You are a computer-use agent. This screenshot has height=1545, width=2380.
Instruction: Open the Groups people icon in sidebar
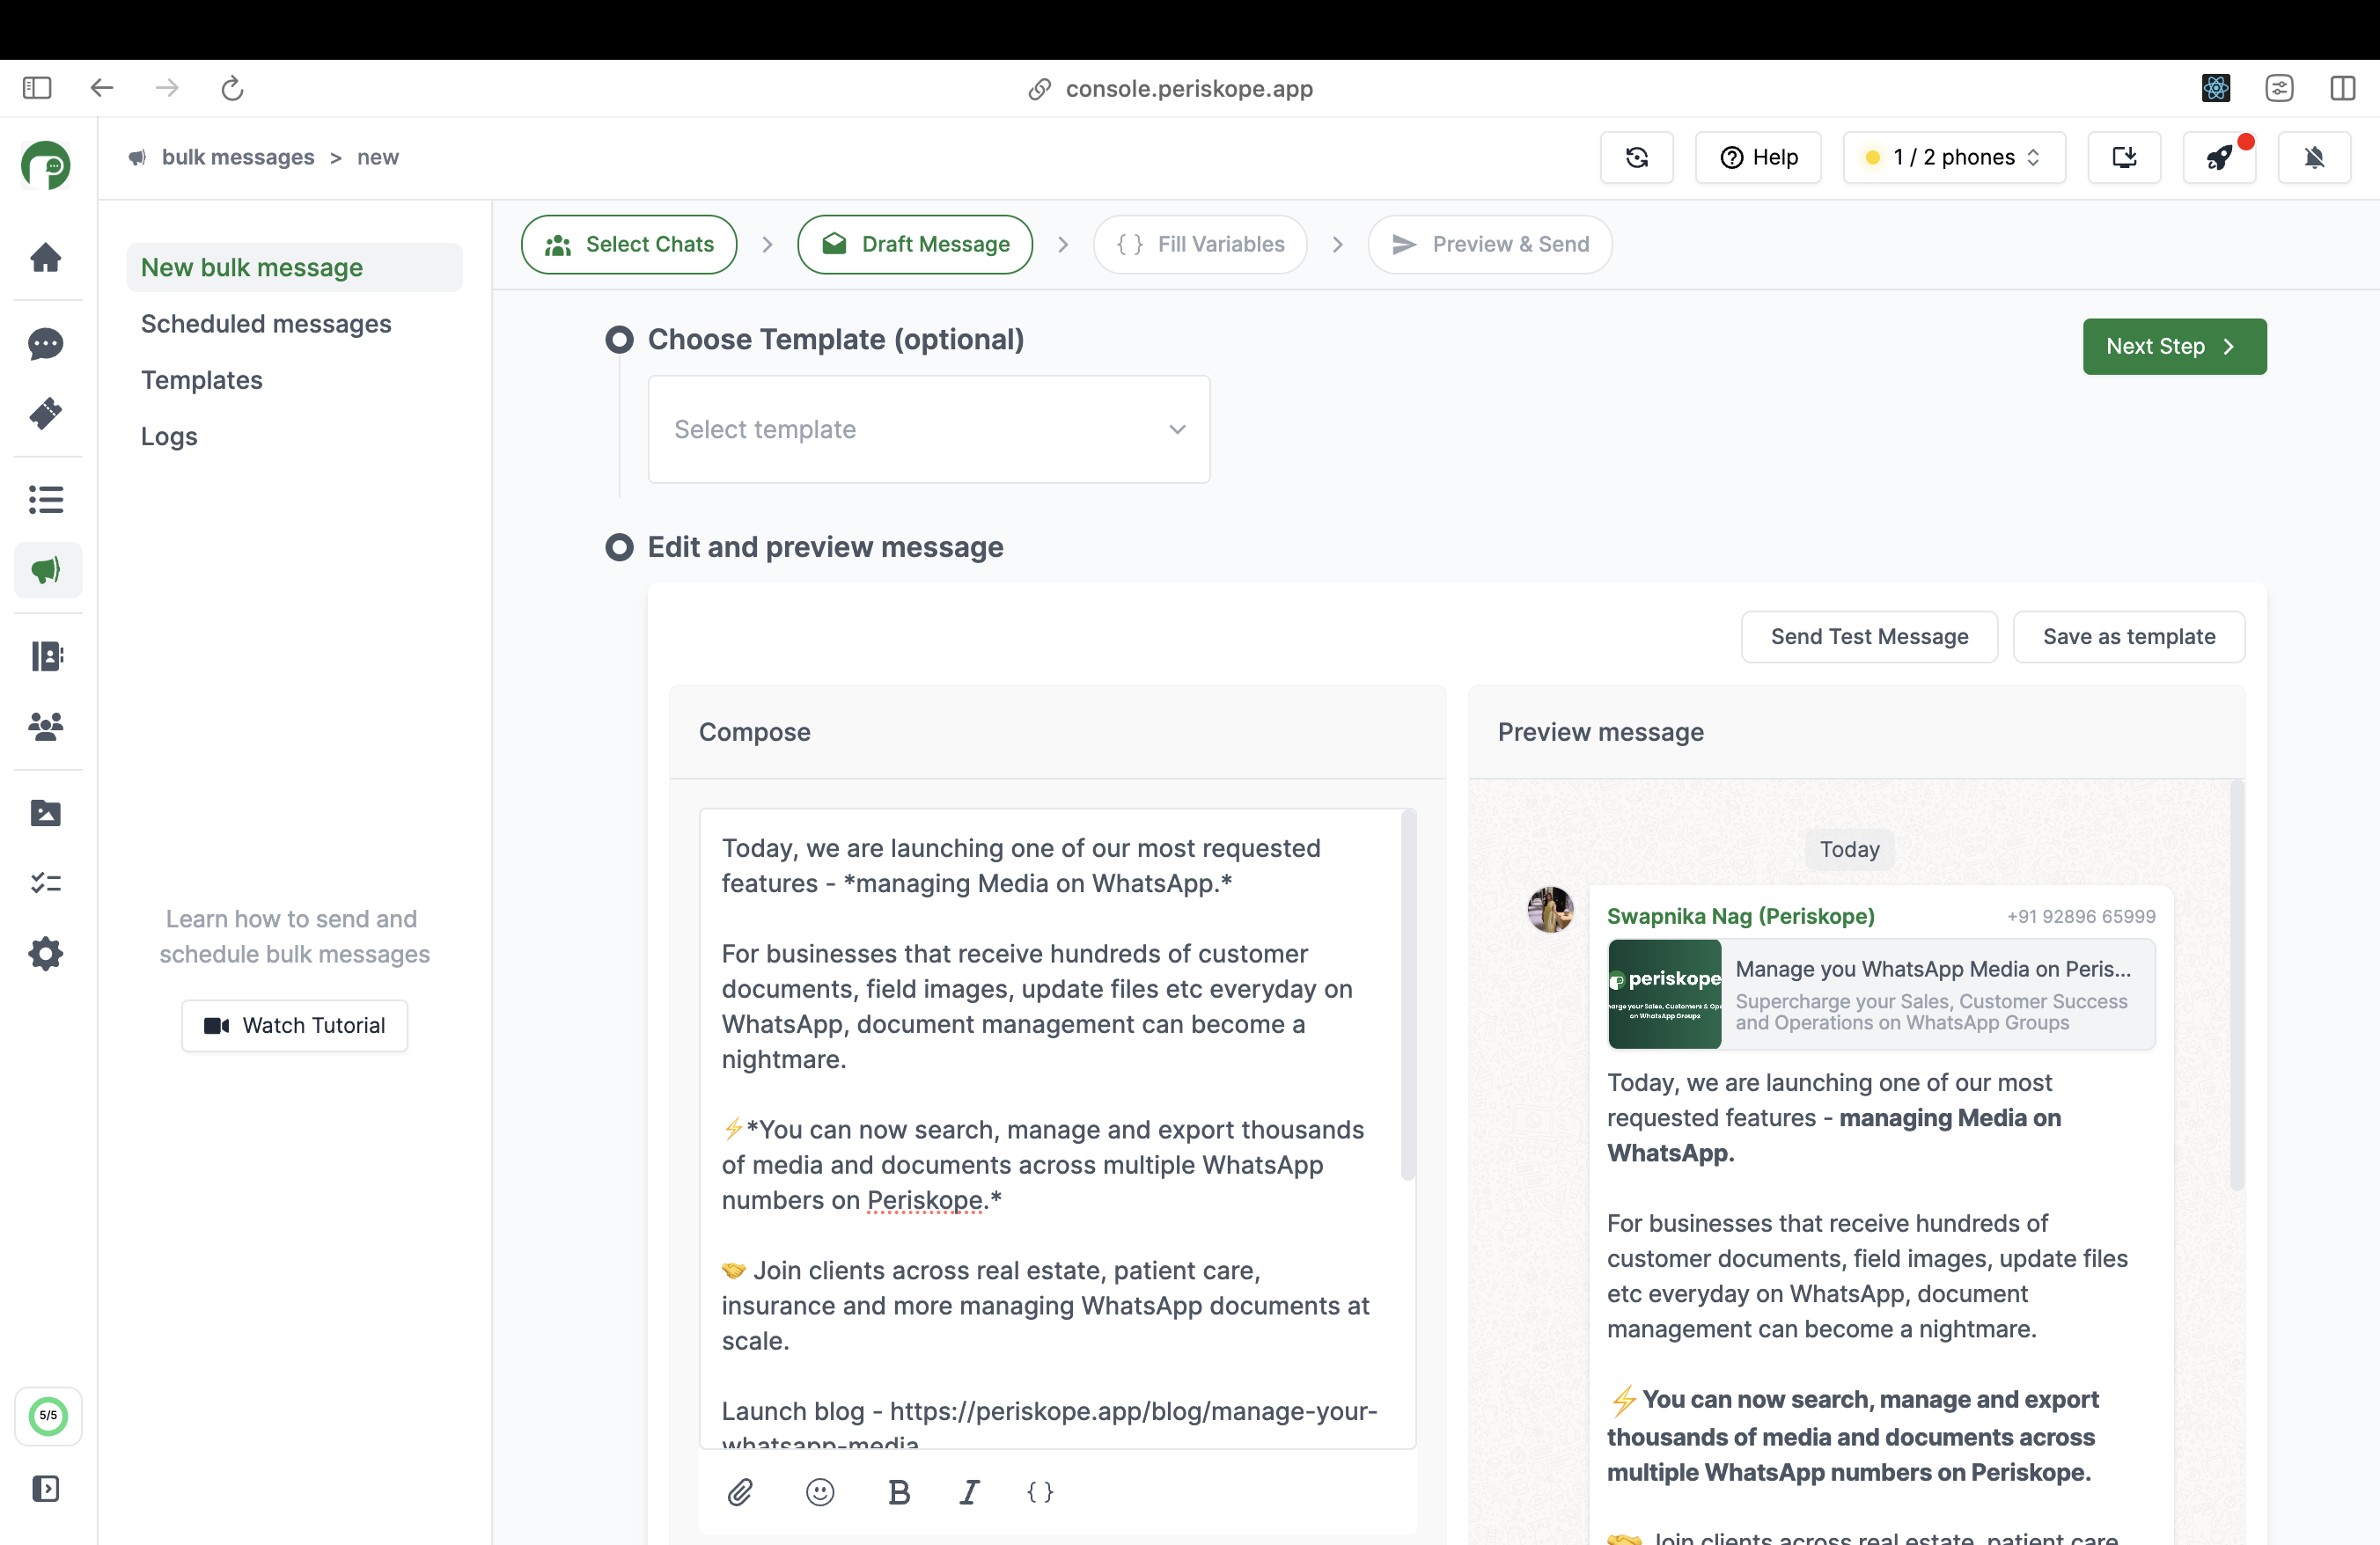coord(46,727)
